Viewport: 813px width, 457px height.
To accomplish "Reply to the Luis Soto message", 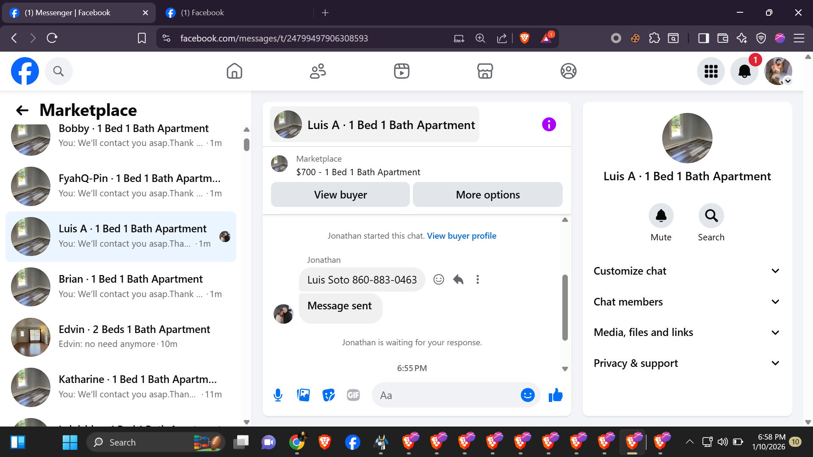I will click(x=458, y=280).
